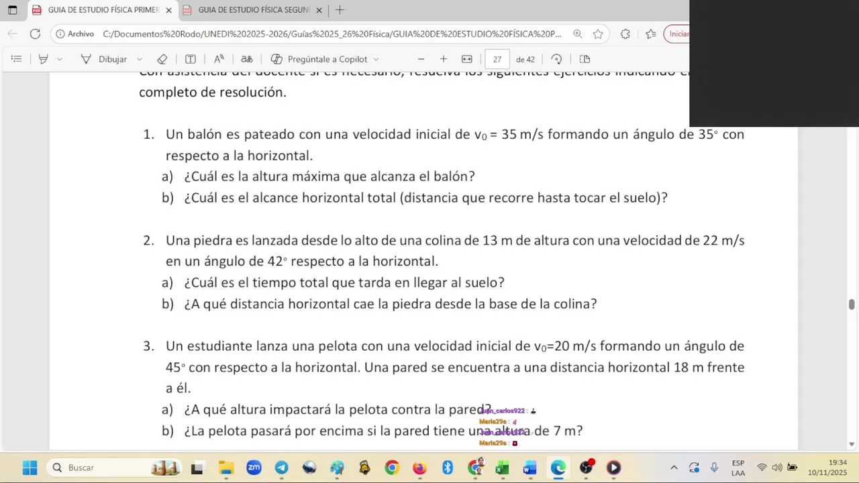
Task: Add a text box annotation
Action: coord(191,59)
